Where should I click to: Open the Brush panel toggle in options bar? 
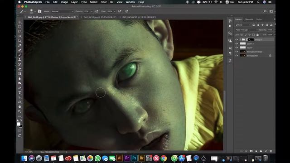[39, 11]
